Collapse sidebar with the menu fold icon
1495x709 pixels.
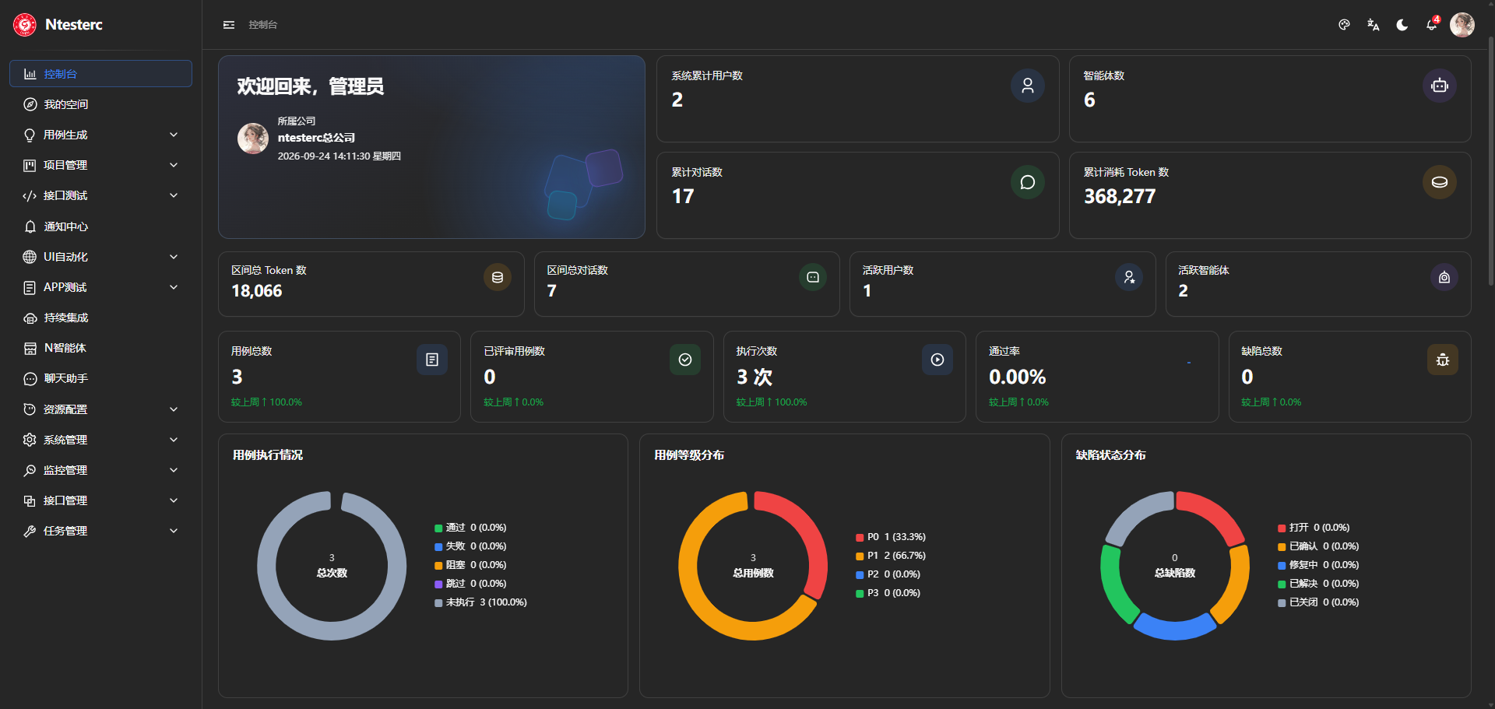click(x=229, y=25)
